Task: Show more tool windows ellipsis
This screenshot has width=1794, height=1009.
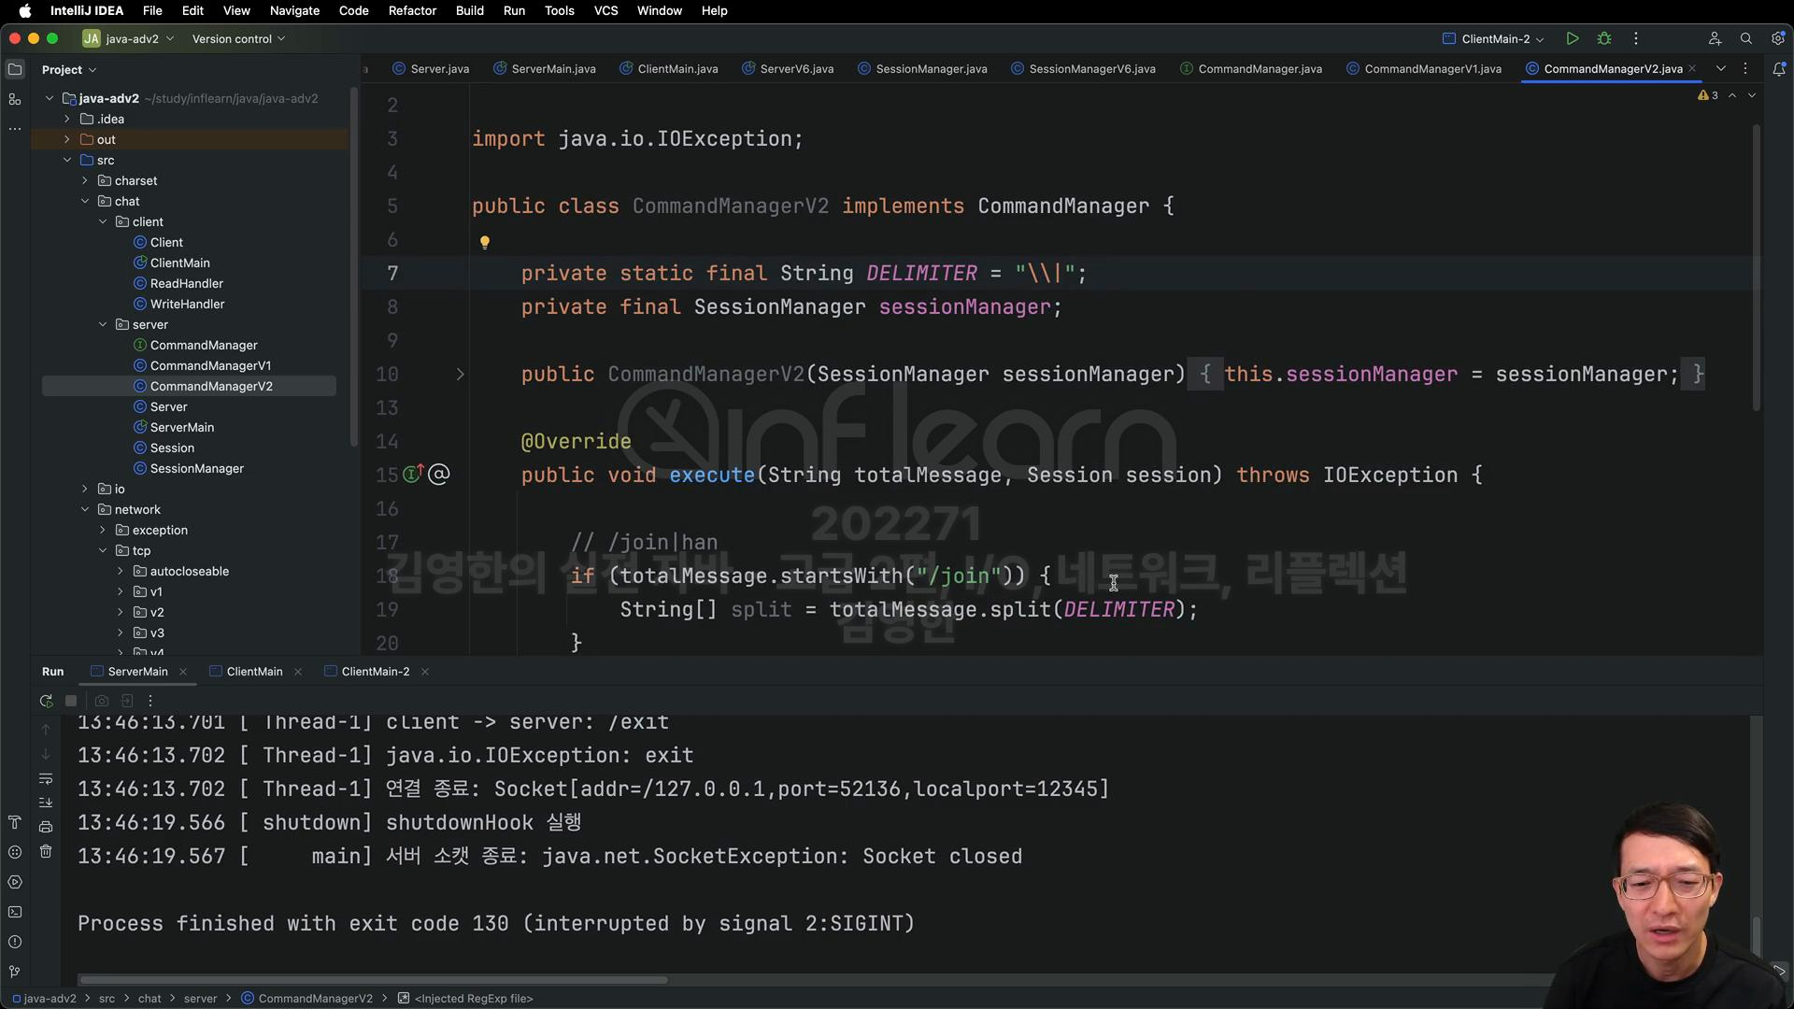Action: point(15,129)
